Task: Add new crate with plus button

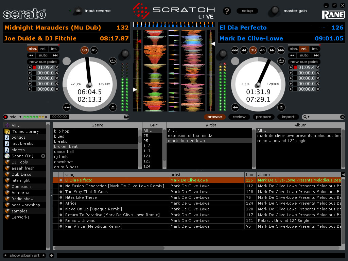Action: [x=52, y=256]
